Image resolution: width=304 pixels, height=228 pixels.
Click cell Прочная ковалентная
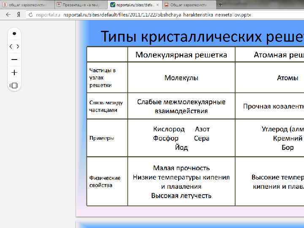click(x=273, y=106)
